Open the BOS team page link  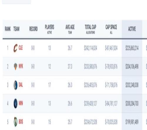tap(21, 122)
